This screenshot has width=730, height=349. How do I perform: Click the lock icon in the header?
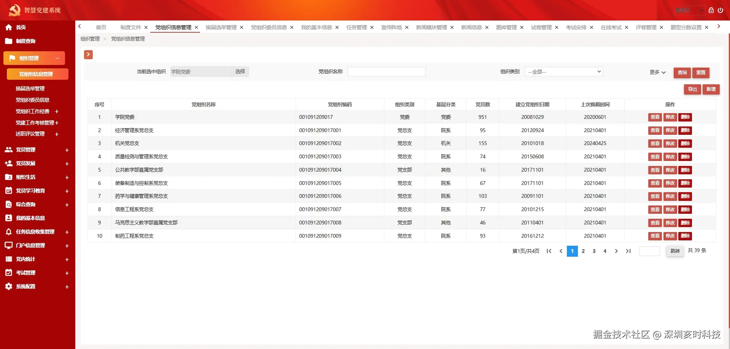[x=711, y=10]
